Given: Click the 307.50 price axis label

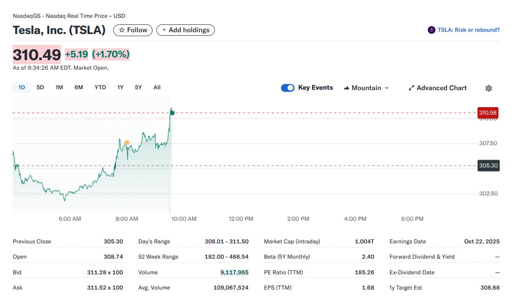Looking at the screenshot, I should click(488, 143).
